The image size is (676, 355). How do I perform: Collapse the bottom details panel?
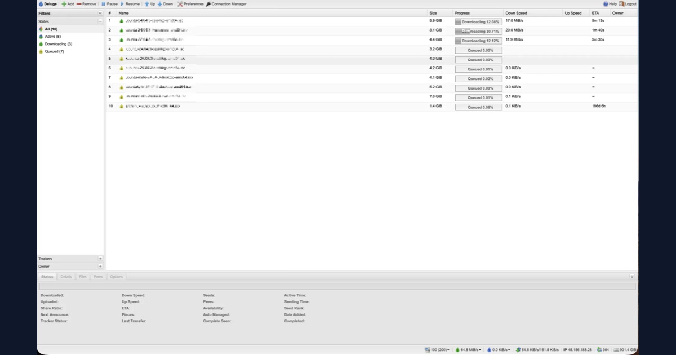pos(632,277)
